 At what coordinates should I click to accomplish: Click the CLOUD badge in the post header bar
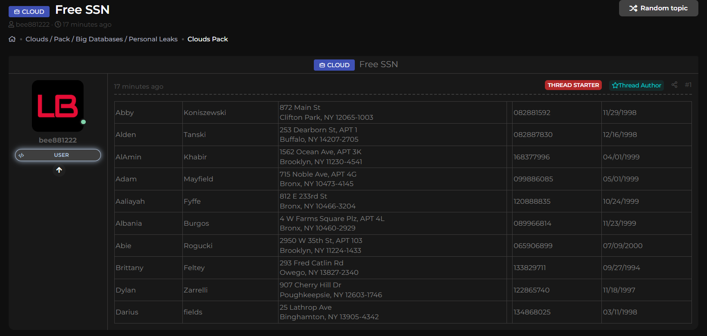334,65
